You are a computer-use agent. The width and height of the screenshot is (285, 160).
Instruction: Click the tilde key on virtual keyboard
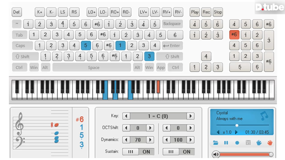pos(17,24)
